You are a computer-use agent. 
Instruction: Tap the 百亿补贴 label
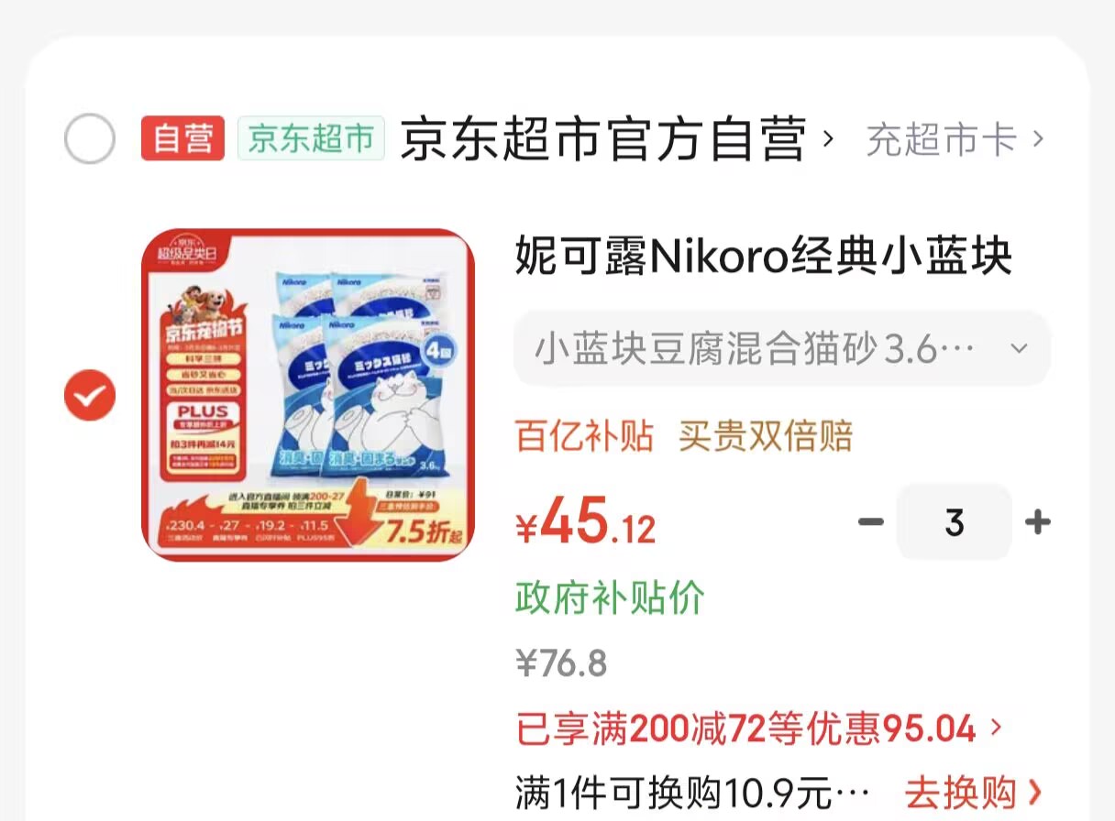tap(585, 436)
